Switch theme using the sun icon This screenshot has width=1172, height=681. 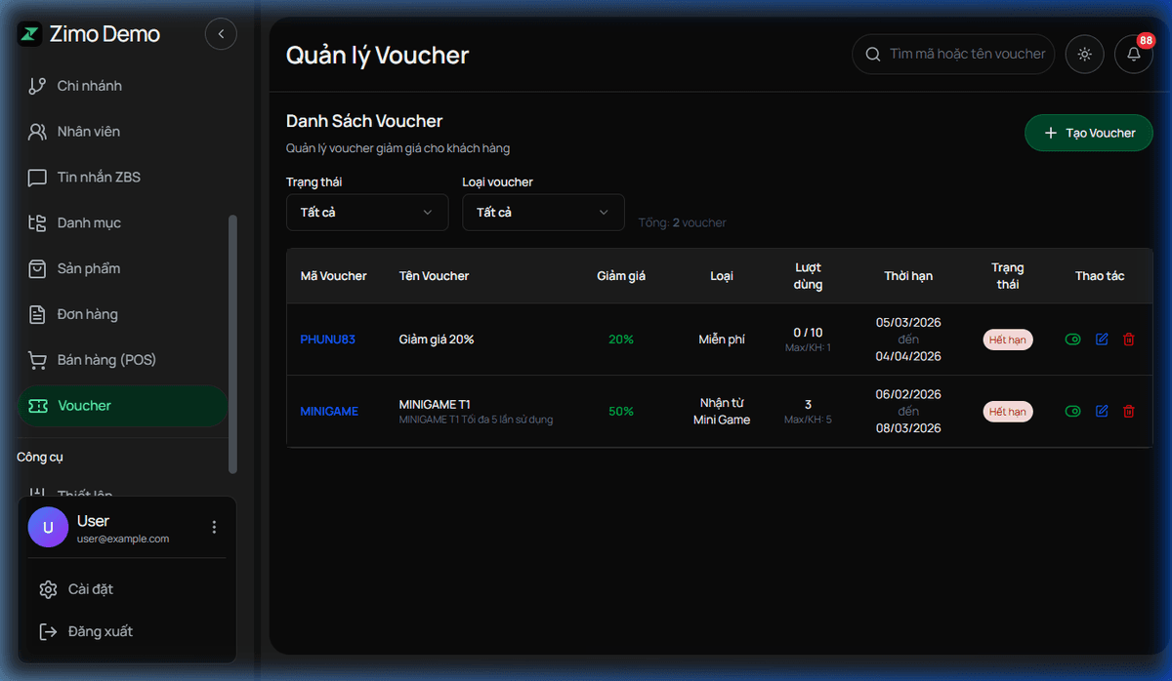pyautogui.click(x=1084, y=55)
